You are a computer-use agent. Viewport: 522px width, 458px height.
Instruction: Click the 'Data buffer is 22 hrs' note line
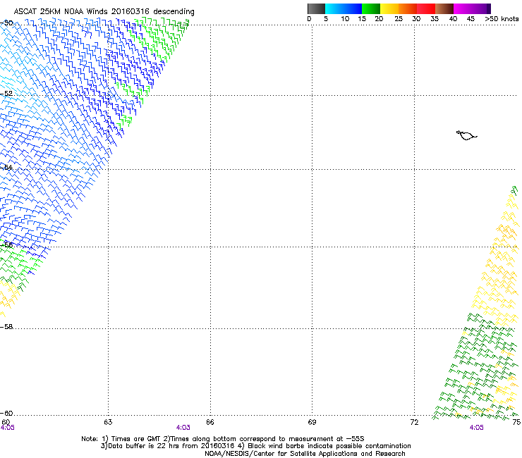[255, 446]
